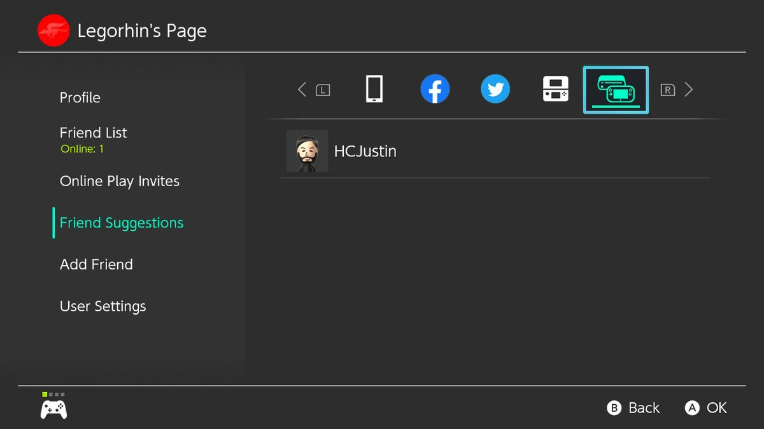Select Add Friend in the sidebar

pyautogui.click(x=96, y=264)
